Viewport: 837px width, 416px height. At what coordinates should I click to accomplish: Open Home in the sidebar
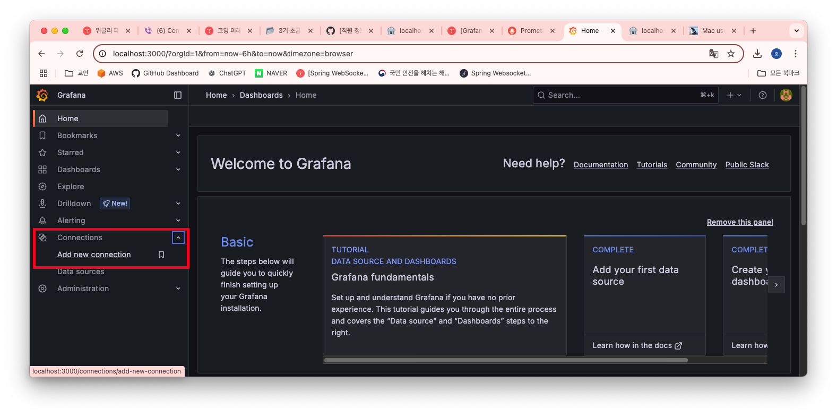point(101,118)
